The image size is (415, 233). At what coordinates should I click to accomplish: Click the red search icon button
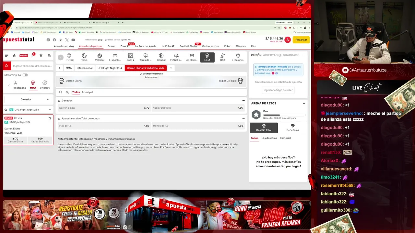(6, 66)
